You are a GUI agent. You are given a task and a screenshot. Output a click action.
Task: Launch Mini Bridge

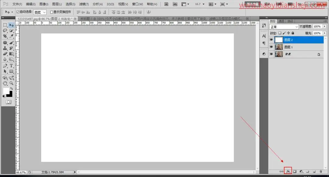[175, 4]
